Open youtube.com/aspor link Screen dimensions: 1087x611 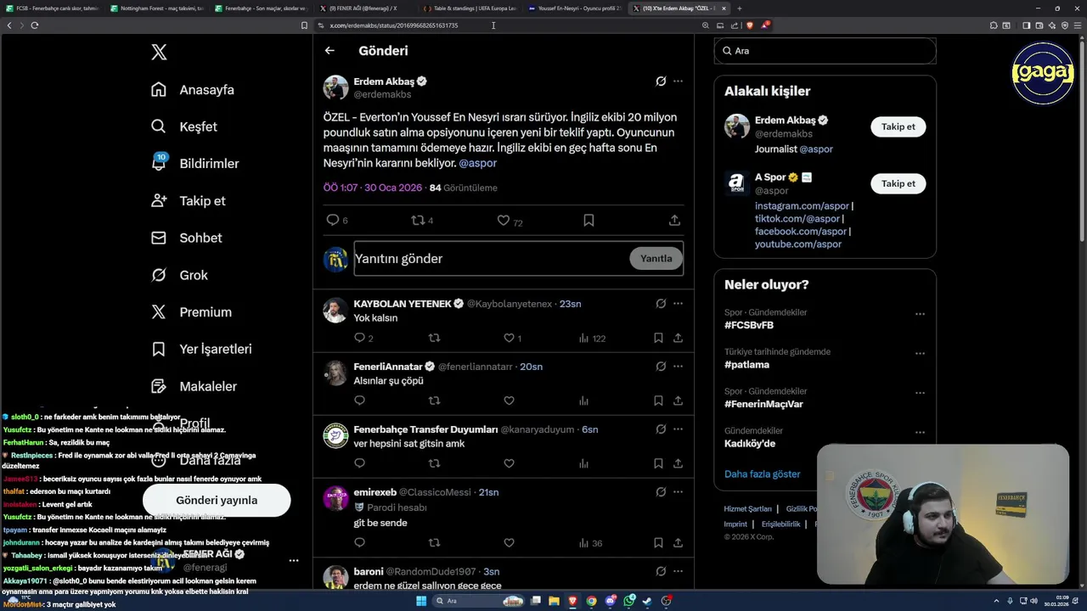798,244
